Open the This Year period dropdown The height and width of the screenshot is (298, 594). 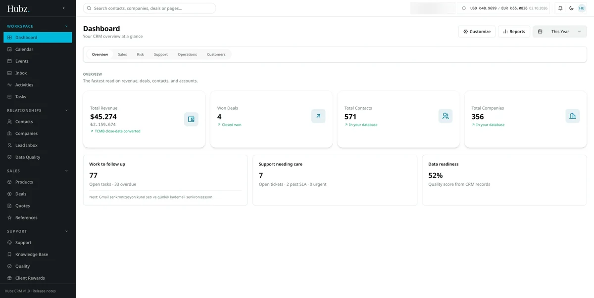pos(560,32)
